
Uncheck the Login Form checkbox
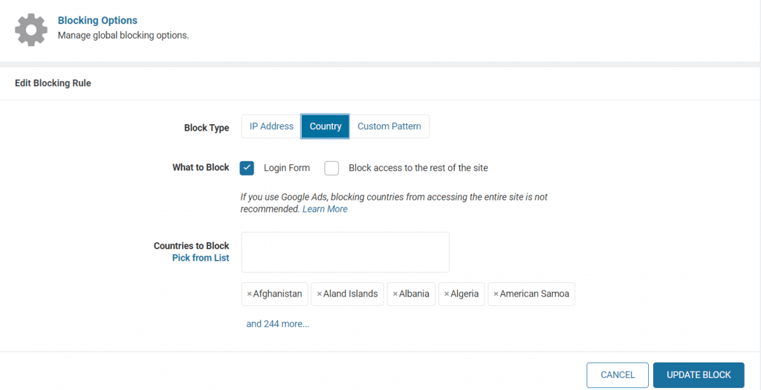tap(247, 168)
